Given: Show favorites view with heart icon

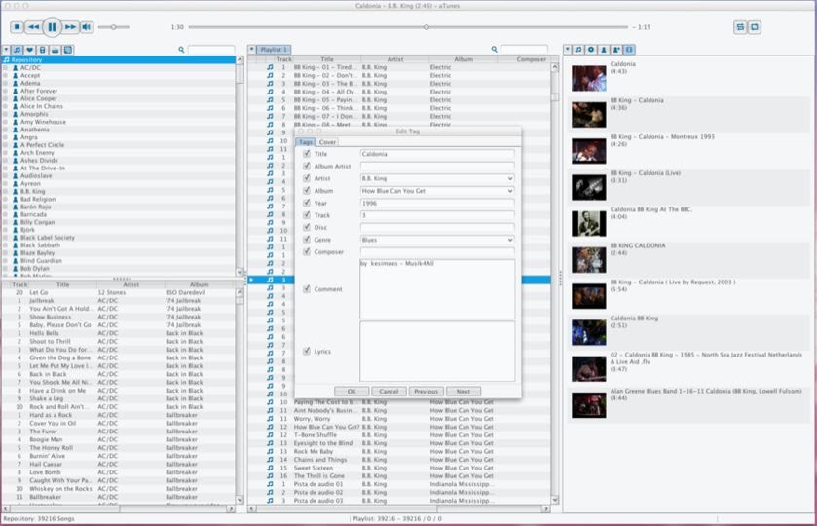Looking at the screenshot, I should 29,50.
